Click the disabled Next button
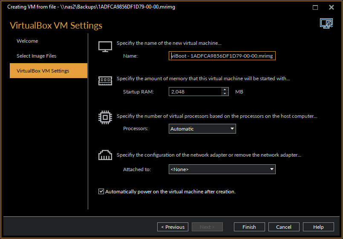The width and height of the screenshot is (343, 239). [x=207, y=227]
